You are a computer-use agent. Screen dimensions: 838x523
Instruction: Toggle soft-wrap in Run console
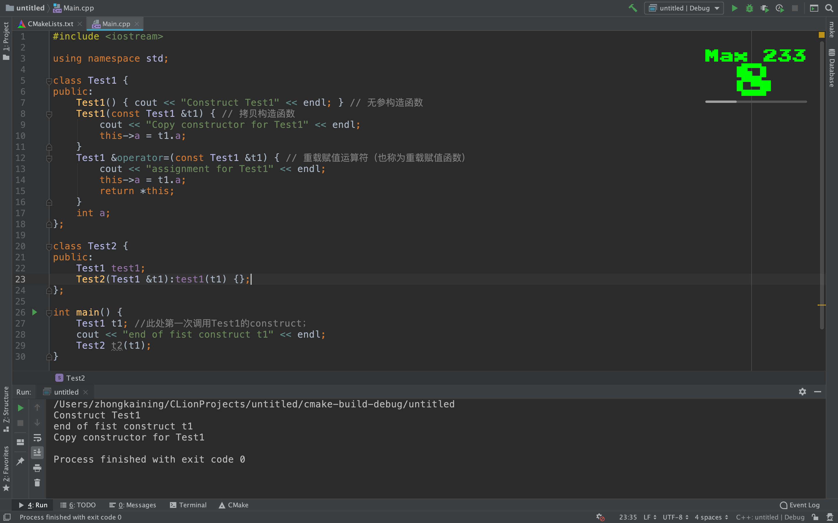pyautogui.click(x=37, y=438)
